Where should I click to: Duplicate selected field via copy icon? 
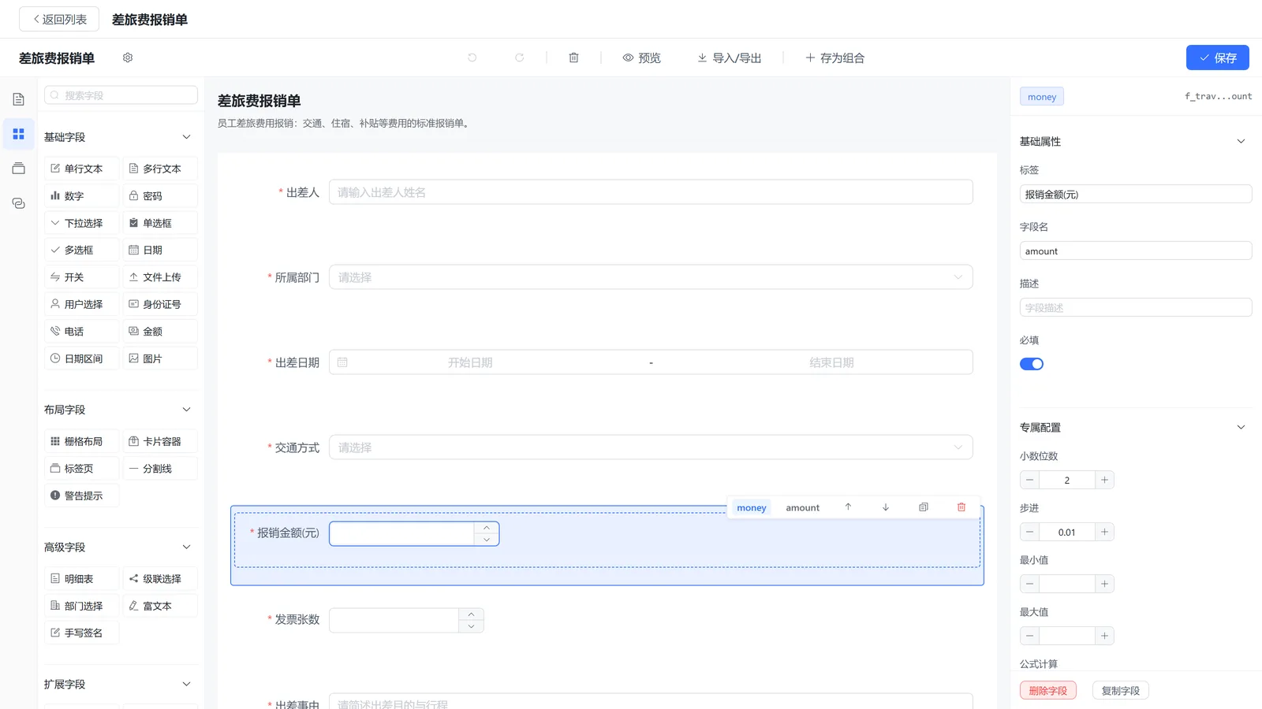[x=924, y=507]
